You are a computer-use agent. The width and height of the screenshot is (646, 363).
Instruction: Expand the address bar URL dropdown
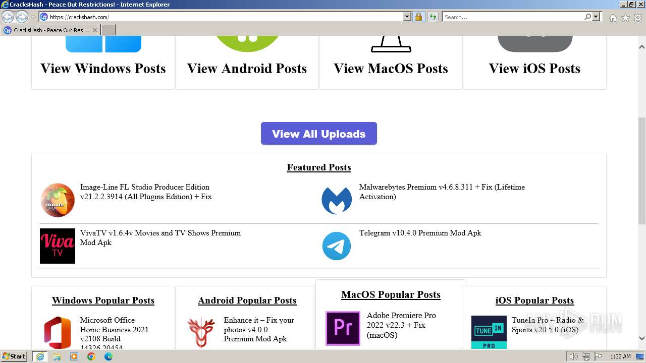pyautogui.click(x=407, y=17)
